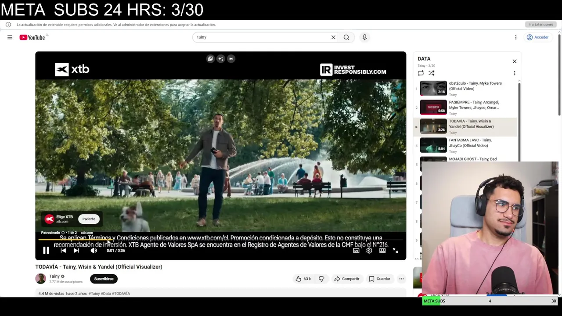Image resolution: width=562 pixels, height=316 pixels.
Task: Open more actions ellipsis below video
Action: (x=401, y=279)
